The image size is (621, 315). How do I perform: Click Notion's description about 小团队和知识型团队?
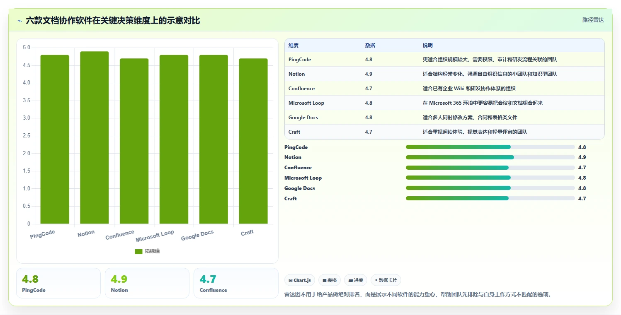click(490, 74)
